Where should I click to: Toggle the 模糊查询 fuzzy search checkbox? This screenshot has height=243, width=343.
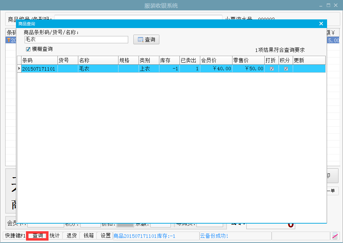pyautogui.click(x=28, y=49)
